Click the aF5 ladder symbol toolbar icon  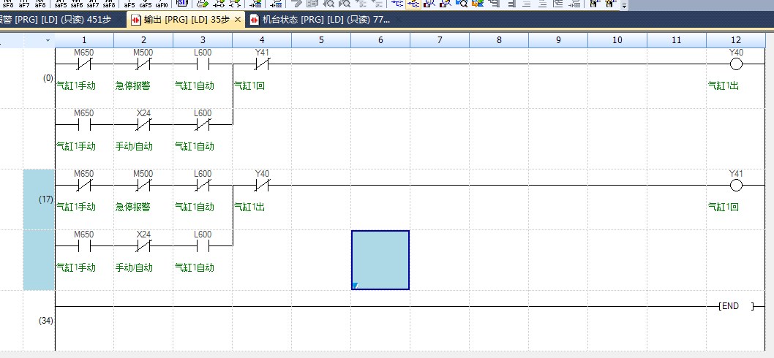(x=129, y=4)
